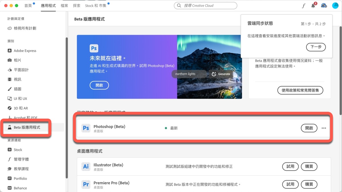This screenshot has height=192, width=342.
Task: Click the 雲端同步狀態 tooltip title
Action: tap(260, 23)
